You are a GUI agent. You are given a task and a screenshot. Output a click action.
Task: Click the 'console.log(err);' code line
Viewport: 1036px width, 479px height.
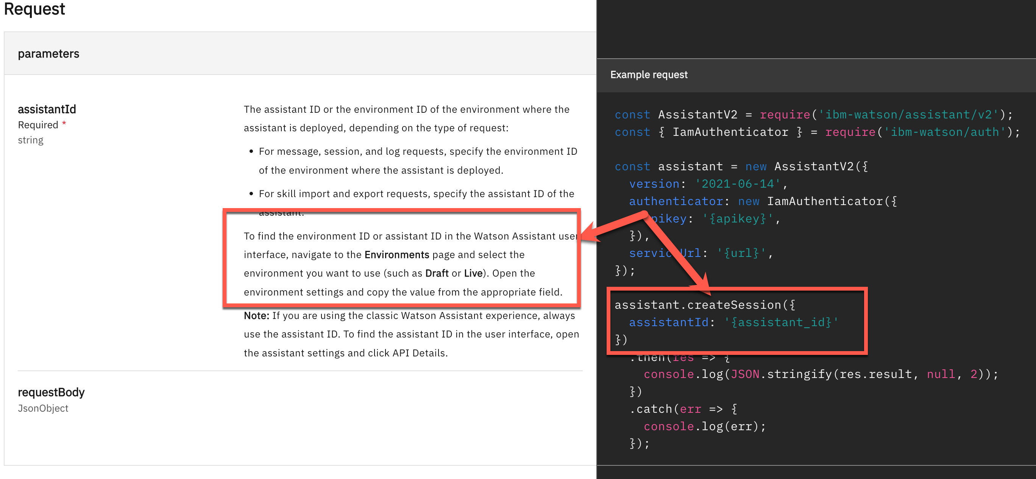[x=705, y=426]
